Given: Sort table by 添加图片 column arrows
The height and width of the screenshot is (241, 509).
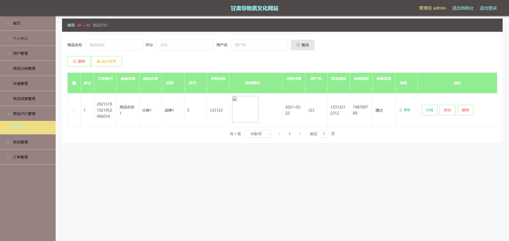Looking at the screenshot, I should (264, 83).
